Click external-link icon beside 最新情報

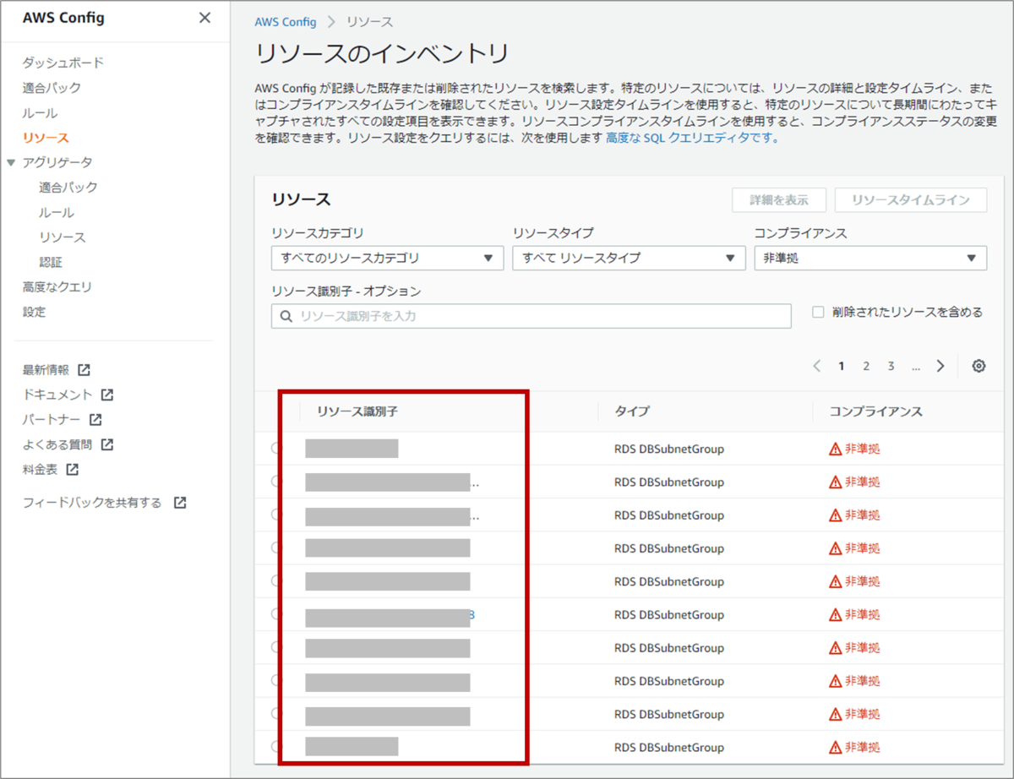tap(84, 370)
